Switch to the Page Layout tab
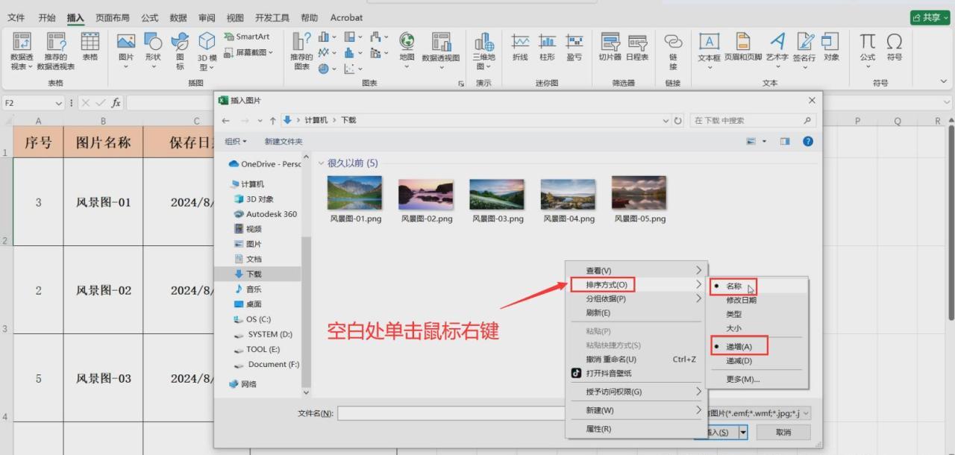Viewport: 955px width, 455px height. click(x=112, y=17)
